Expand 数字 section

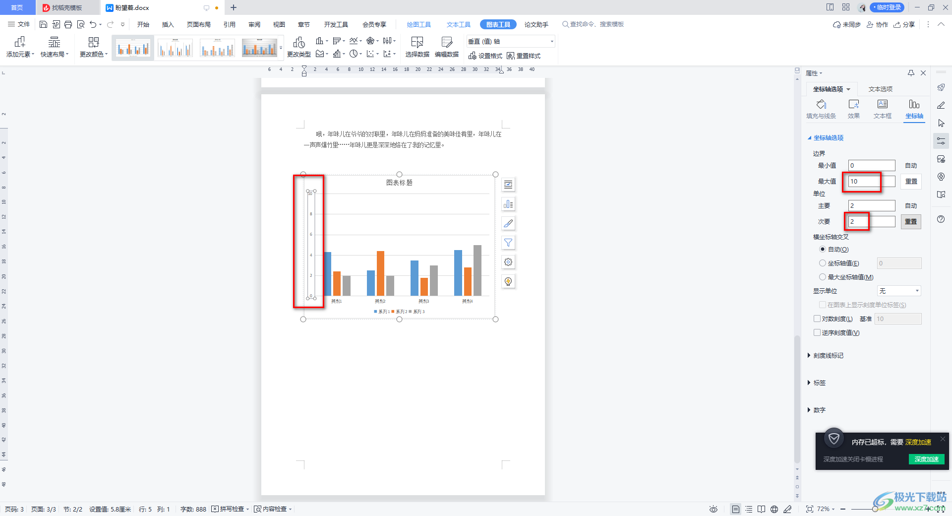pos(817,410)
